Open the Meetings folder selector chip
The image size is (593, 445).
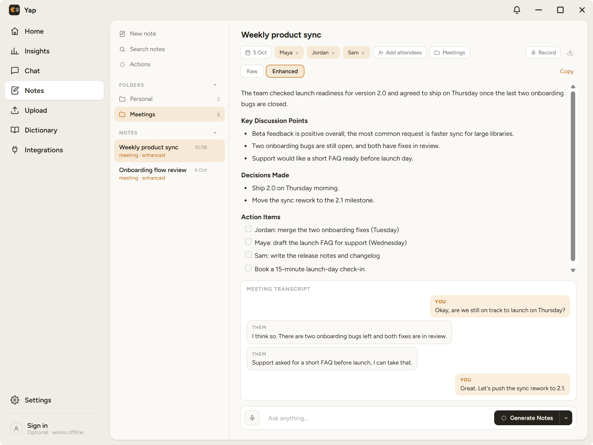click(450, 52)
